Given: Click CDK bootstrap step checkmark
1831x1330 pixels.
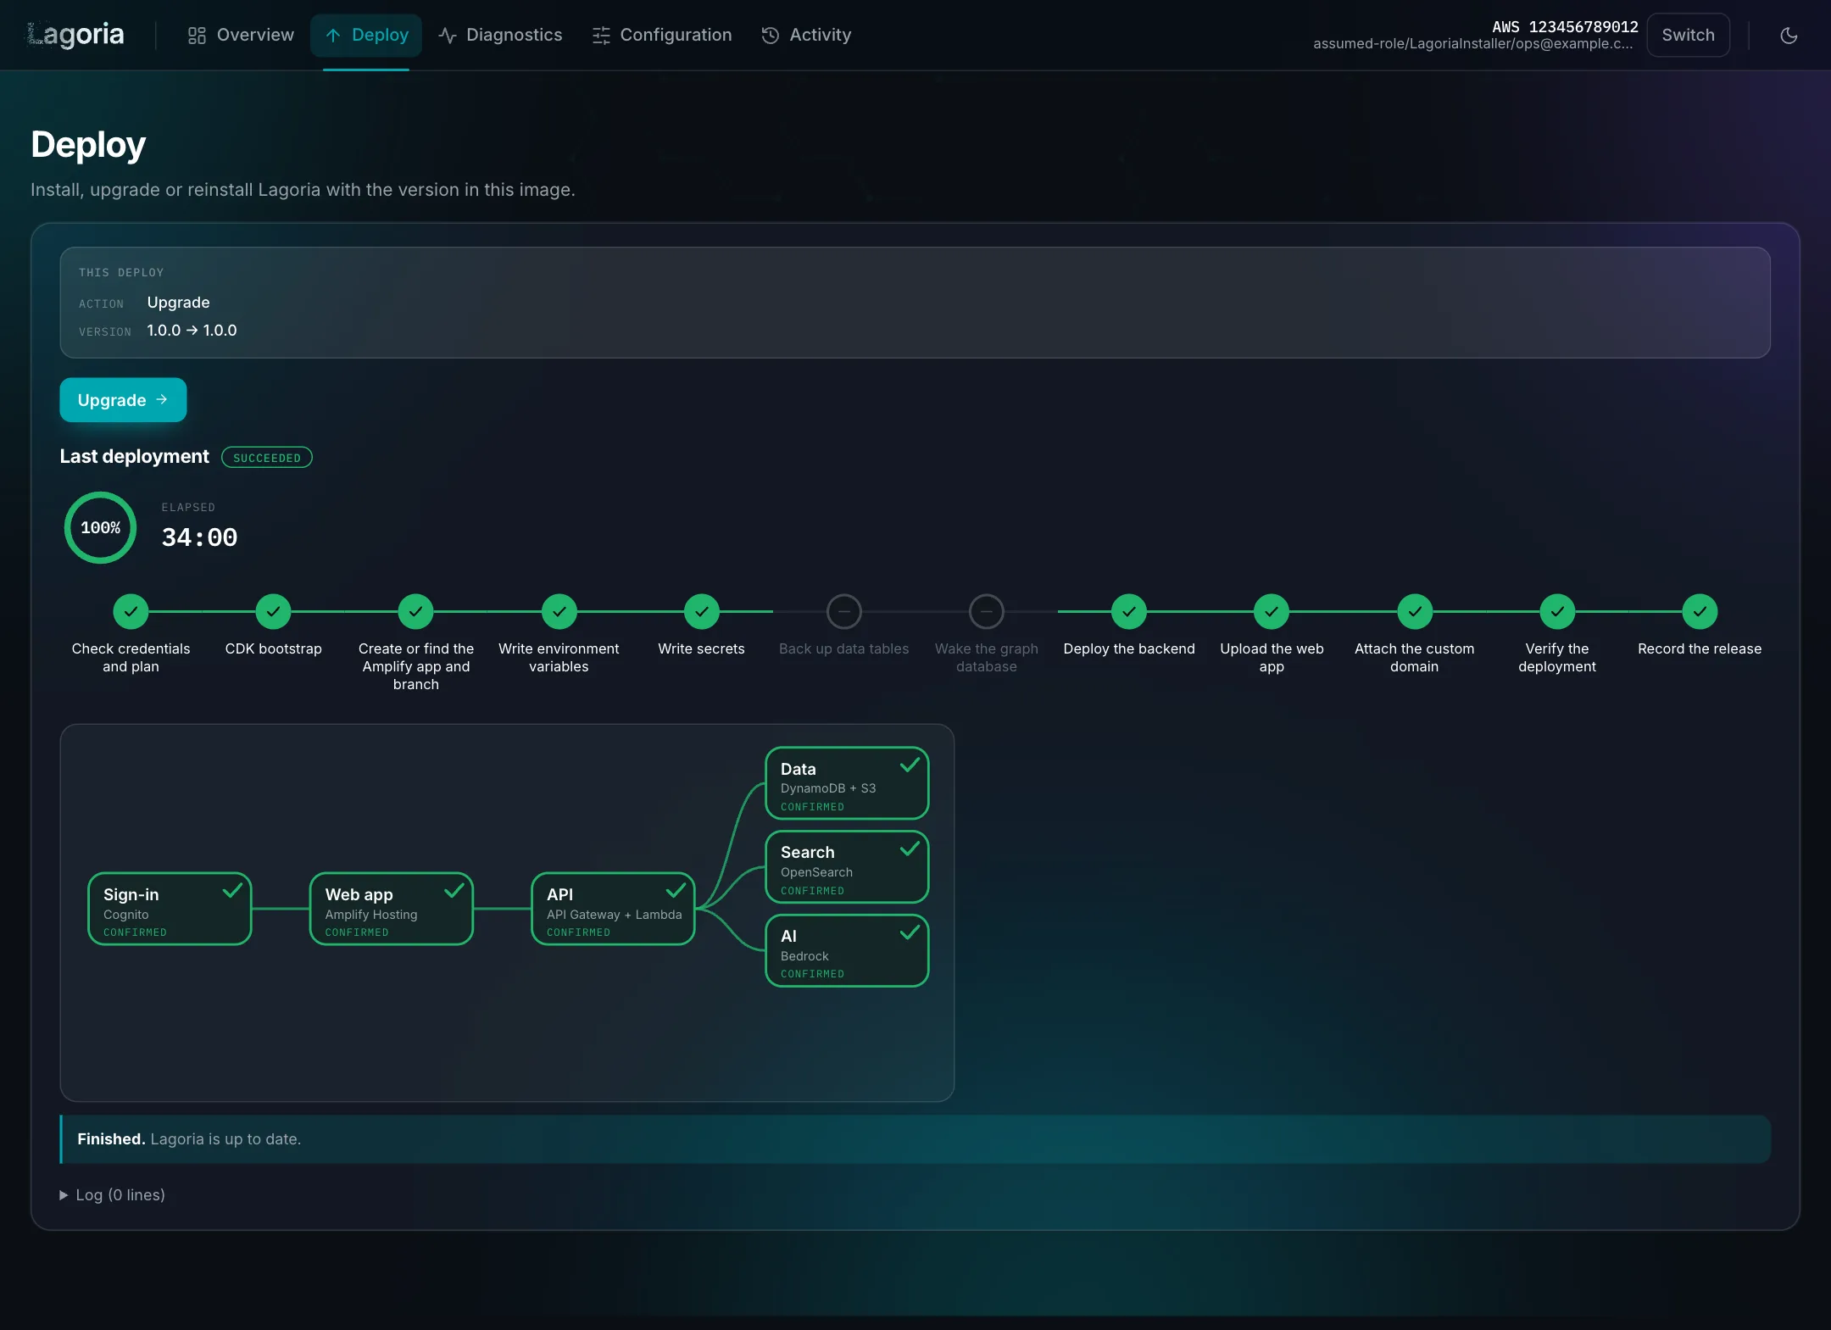Looking at the screenshot, I should coord(273,611).
